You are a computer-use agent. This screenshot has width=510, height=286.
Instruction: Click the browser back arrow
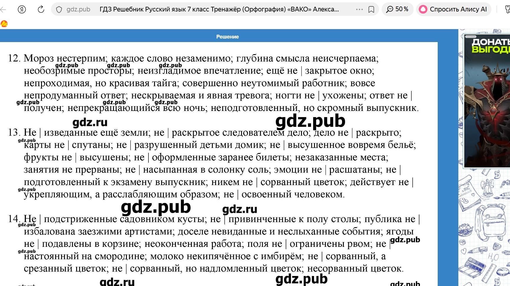coord(3,9)
